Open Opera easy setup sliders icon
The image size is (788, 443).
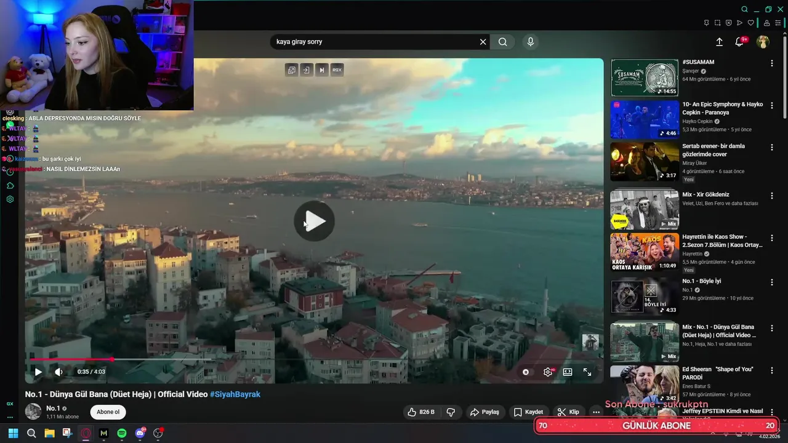[778, 23]
